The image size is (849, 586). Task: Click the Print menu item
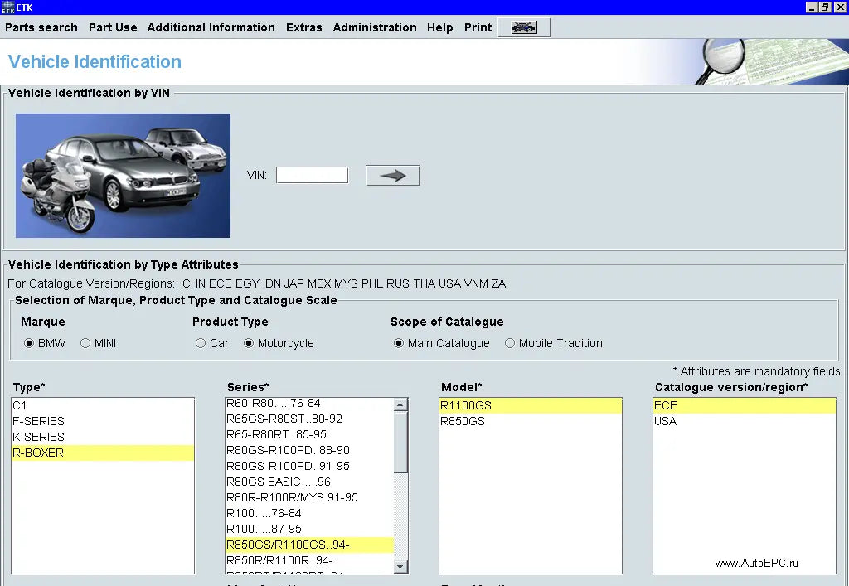pyautogui.click(x=478, y=27)
